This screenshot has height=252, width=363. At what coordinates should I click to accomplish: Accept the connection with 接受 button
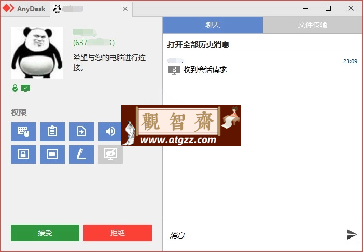click(45, 233)
